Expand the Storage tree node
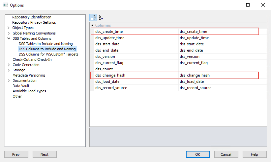Screen dimensions: 271x162 [9, 70]
